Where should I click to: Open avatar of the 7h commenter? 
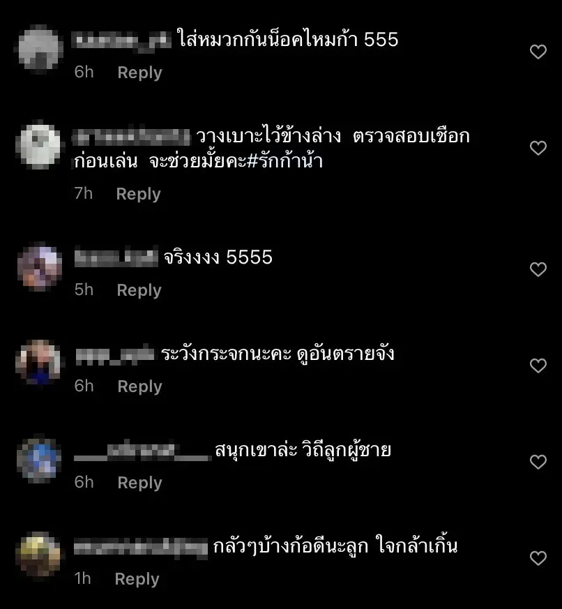click(38, 146)
